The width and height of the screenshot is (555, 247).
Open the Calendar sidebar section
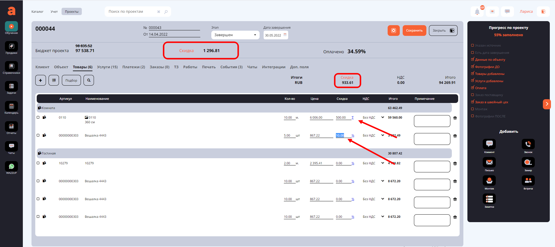click(x=11, y=108)
